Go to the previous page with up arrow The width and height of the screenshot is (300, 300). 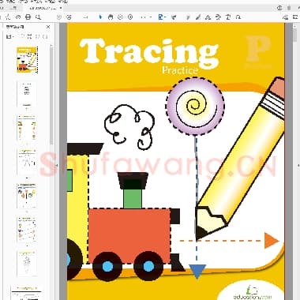[59, 17]
